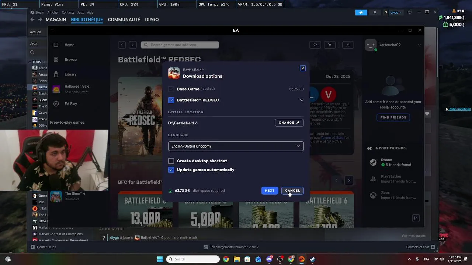Click the Steam library search icon
The image size is (472, 265).
point(32,52)
